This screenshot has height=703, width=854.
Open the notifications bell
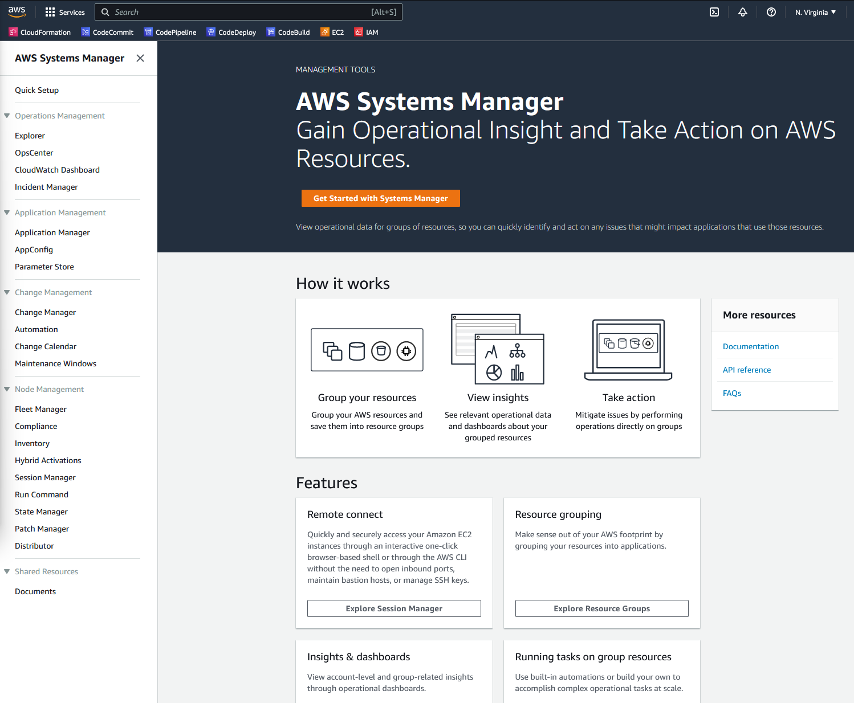point(743,12)
